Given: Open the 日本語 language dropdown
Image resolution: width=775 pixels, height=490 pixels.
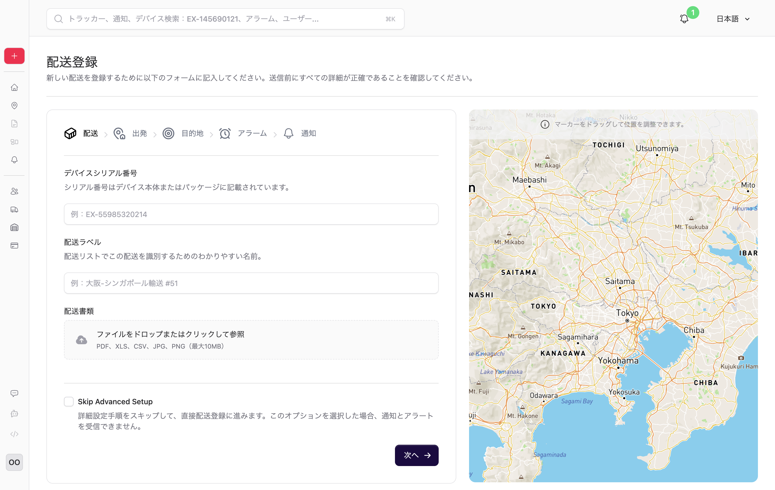Looking at the screenshot, I should (x=733, y=19).
